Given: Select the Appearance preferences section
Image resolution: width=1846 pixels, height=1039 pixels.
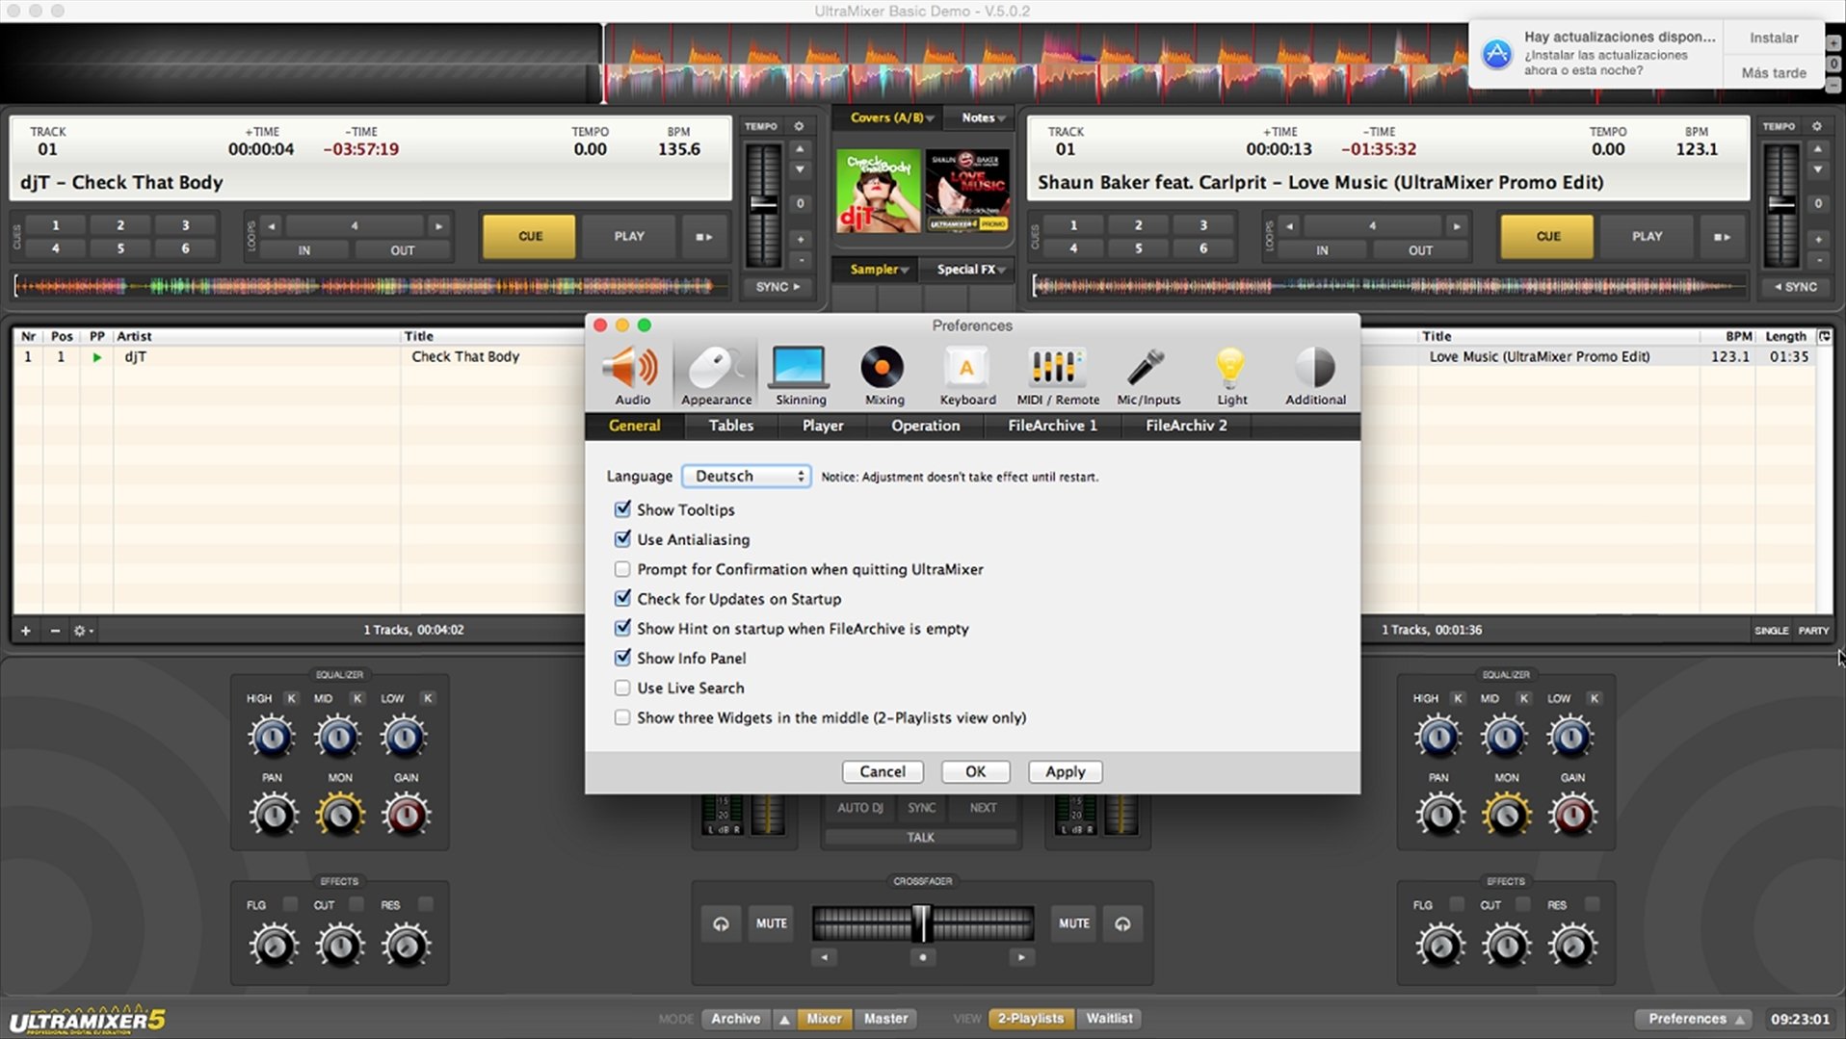Looking at the screenshot, I should coord(716,377).
